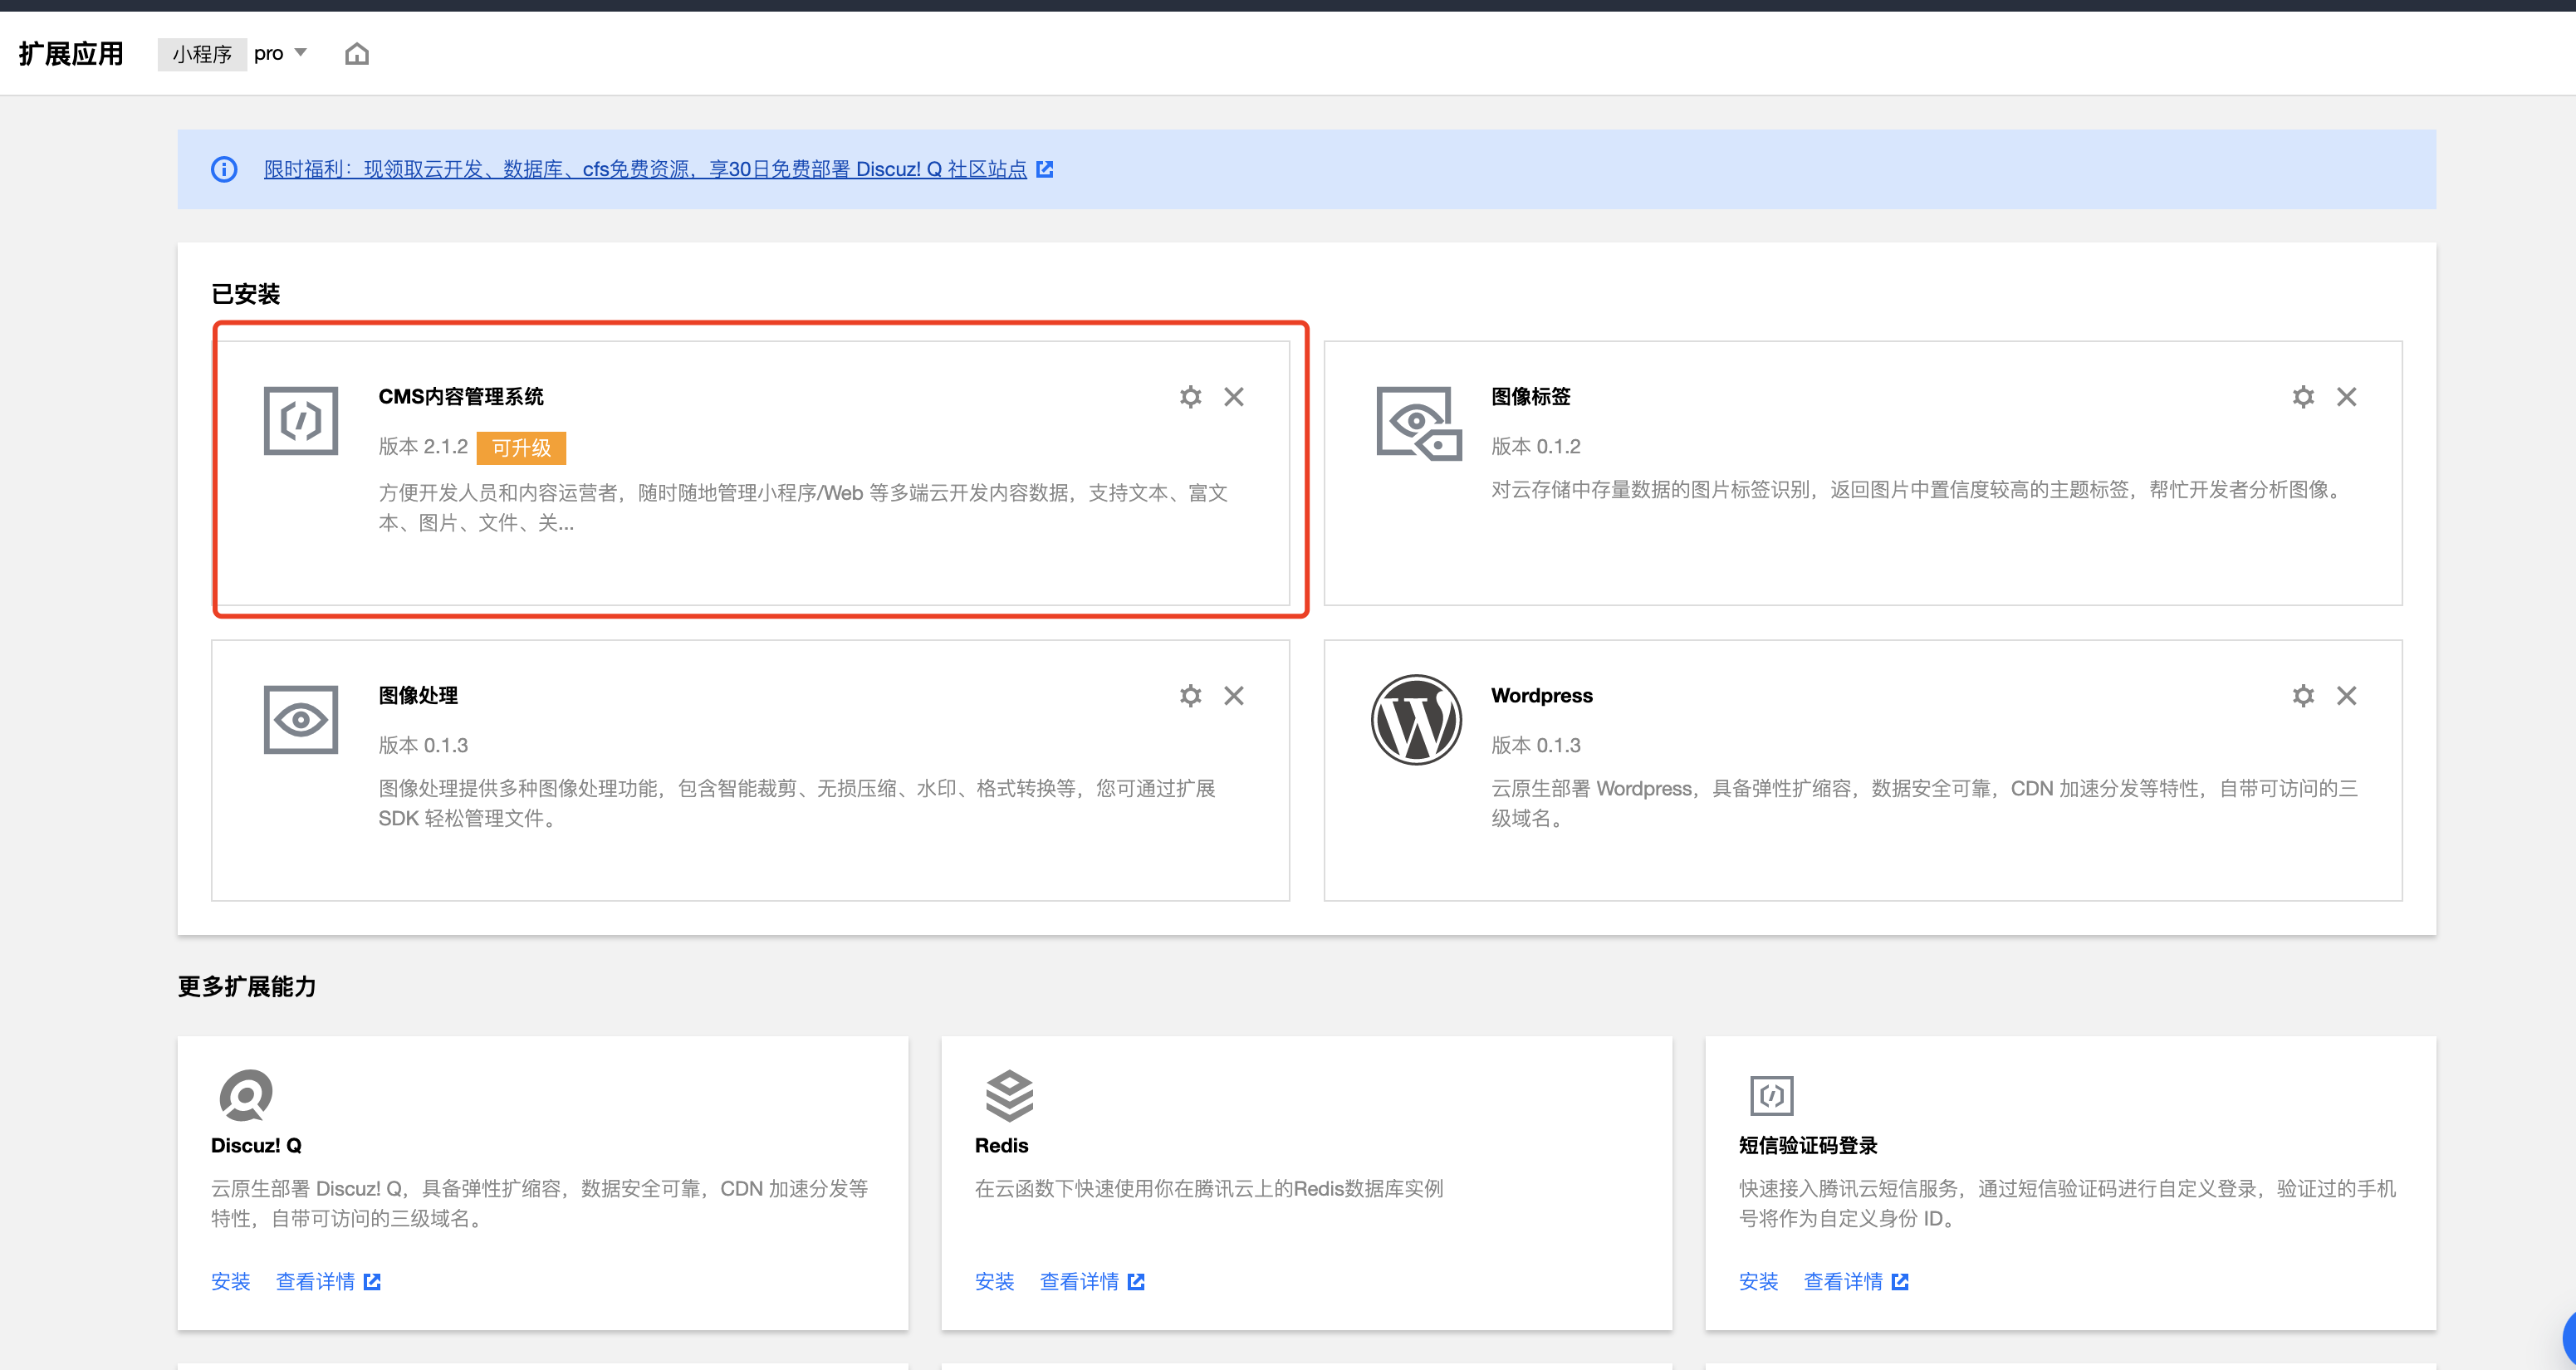Install the Redis extension
This screenshot has height=1370, width=2576.
pyautogui.click(x=994, y=1281)
